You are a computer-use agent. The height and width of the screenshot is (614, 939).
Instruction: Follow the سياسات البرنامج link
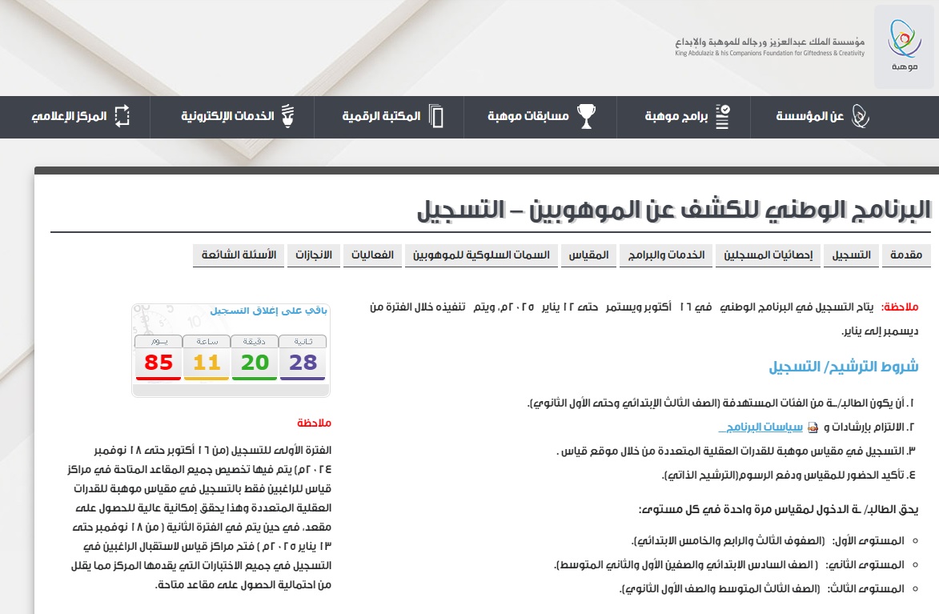point(760,427)
